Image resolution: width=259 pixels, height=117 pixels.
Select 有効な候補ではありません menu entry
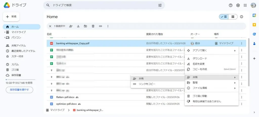(x=212, y=101)
